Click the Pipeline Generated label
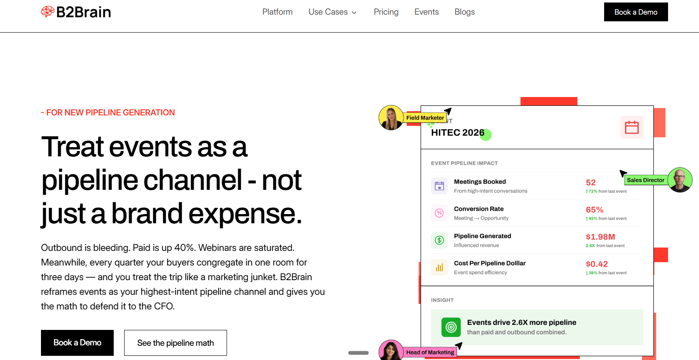 pyautogui.click(x=482, y=236)
